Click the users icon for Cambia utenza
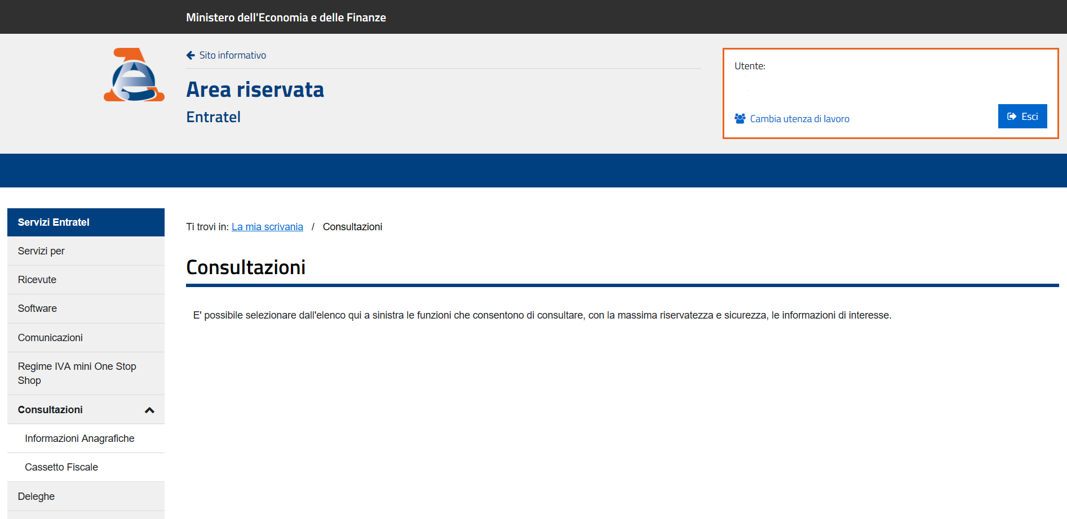Image resolution: width=1067 pixels, height=519 pixels. [740, 119]
